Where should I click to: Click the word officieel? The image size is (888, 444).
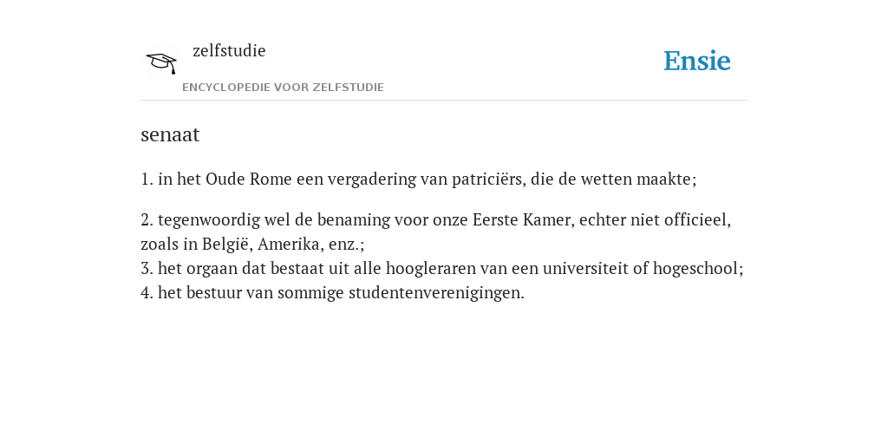click(695, 219)
